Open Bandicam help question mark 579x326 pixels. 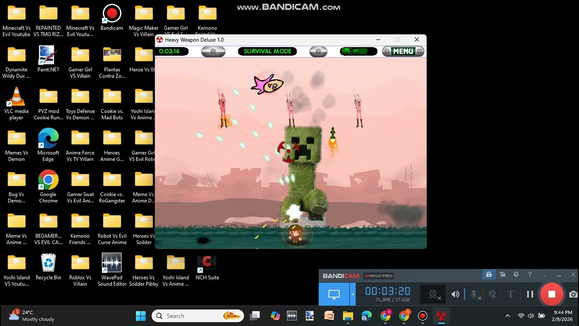pyautogui.click(x=530, y=274)
